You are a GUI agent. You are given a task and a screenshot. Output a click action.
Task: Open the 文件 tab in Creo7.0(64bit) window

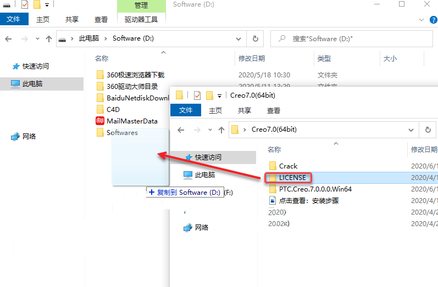(186, 110)
